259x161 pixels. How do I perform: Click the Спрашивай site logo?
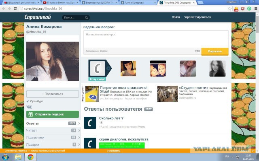pos(38,17)
